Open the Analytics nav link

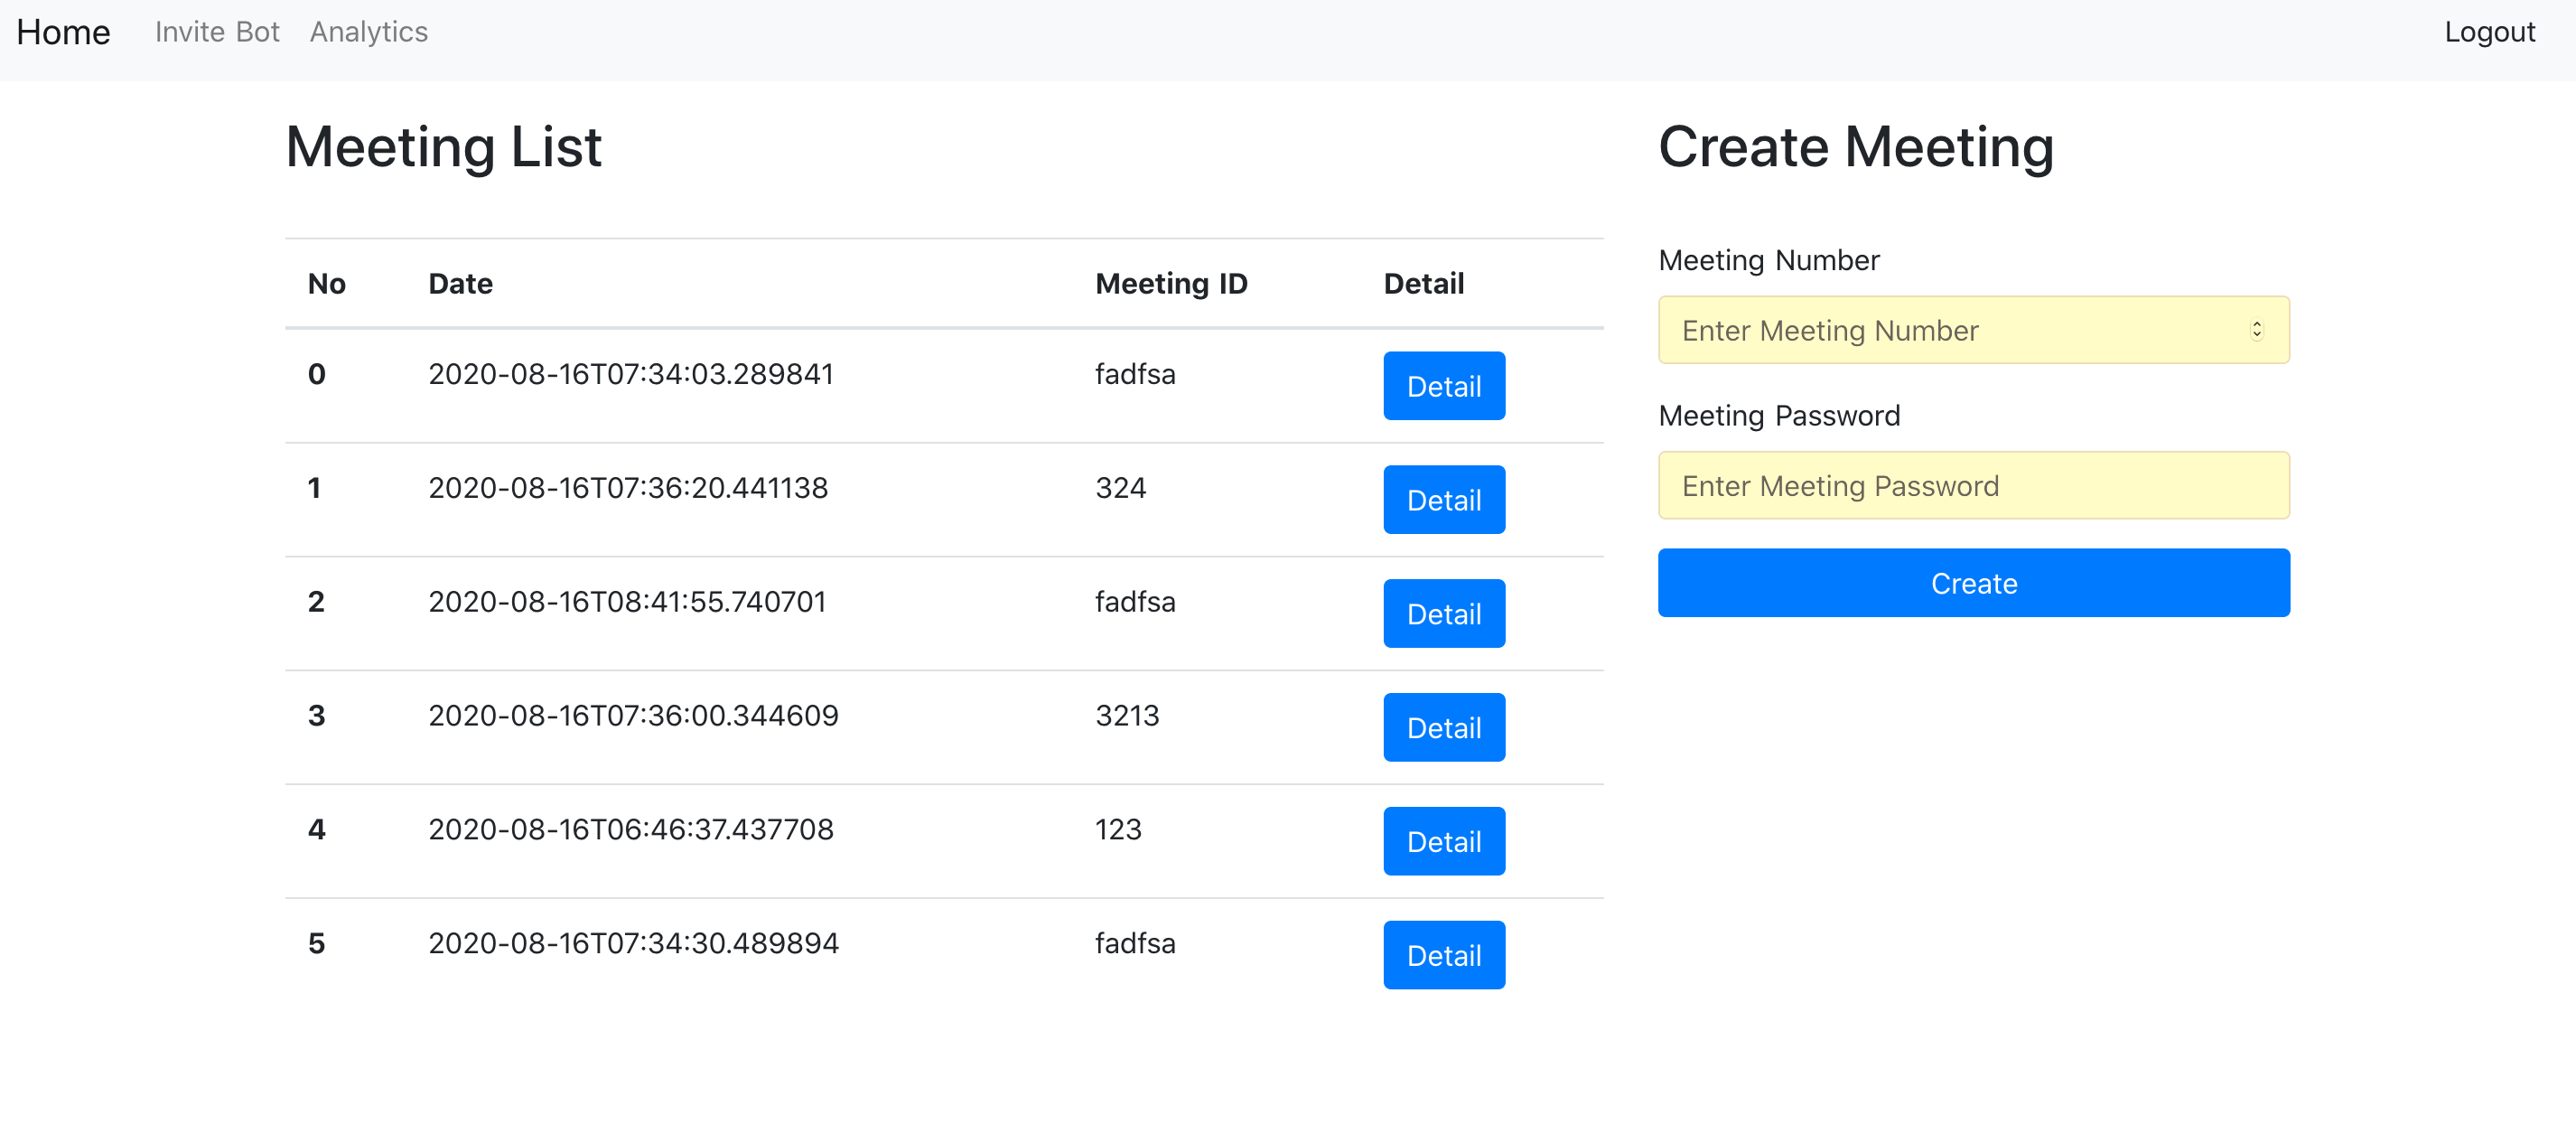tap(368, 32)
